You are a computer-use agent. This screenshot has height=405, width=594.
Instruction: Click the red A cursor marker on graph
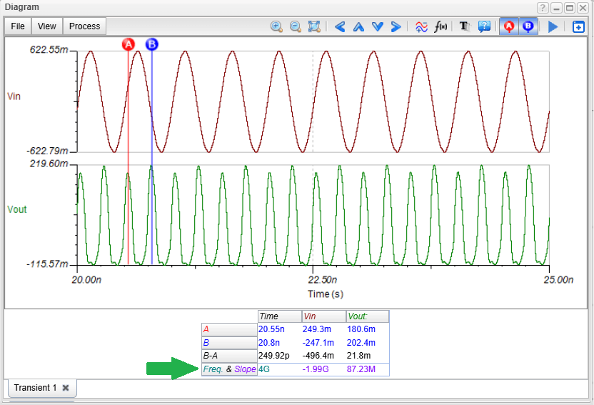click(x=129, y=44)
